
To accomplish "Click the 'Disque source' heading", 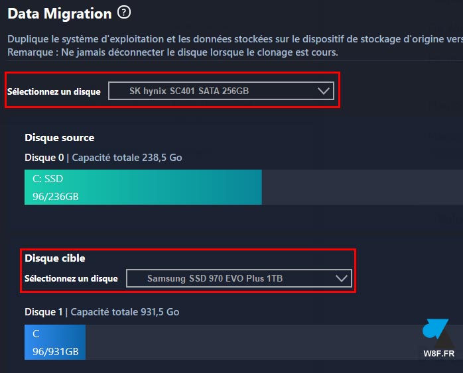I will coord(59,138).
